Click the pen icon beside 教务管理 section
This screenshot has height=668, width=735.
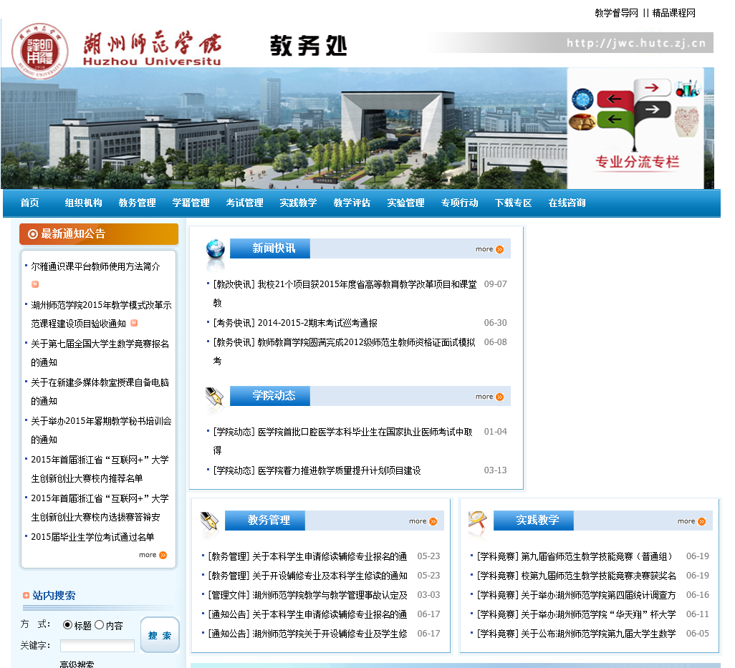[x=209, y=521]
